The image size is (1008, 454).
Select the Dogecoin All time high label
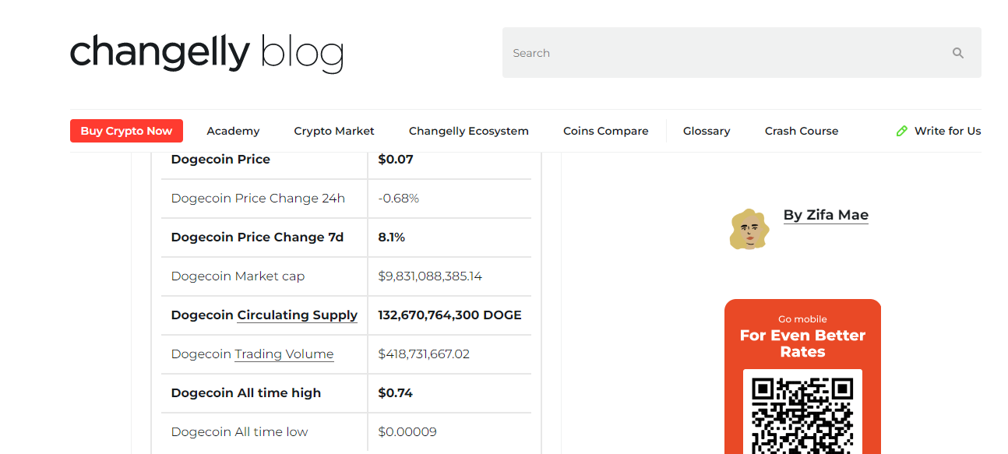tap(246, 393)
